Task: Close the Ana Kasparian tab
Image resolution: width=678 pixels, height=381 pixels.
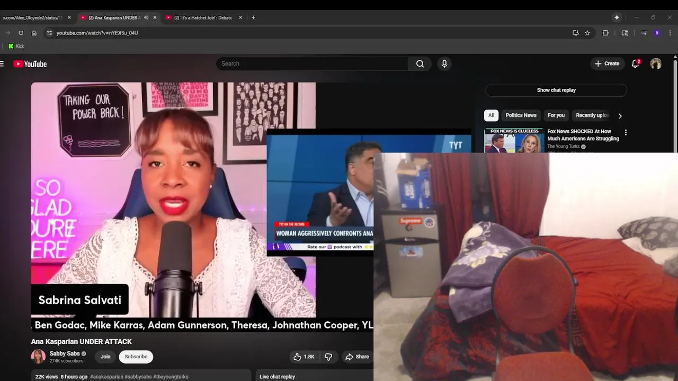Action: 155,17
